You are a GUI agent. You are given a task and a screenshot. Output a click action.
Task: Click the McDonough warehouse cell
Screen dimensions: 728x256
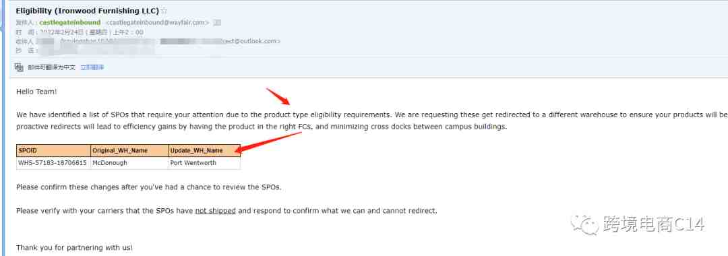coord(129,163)
